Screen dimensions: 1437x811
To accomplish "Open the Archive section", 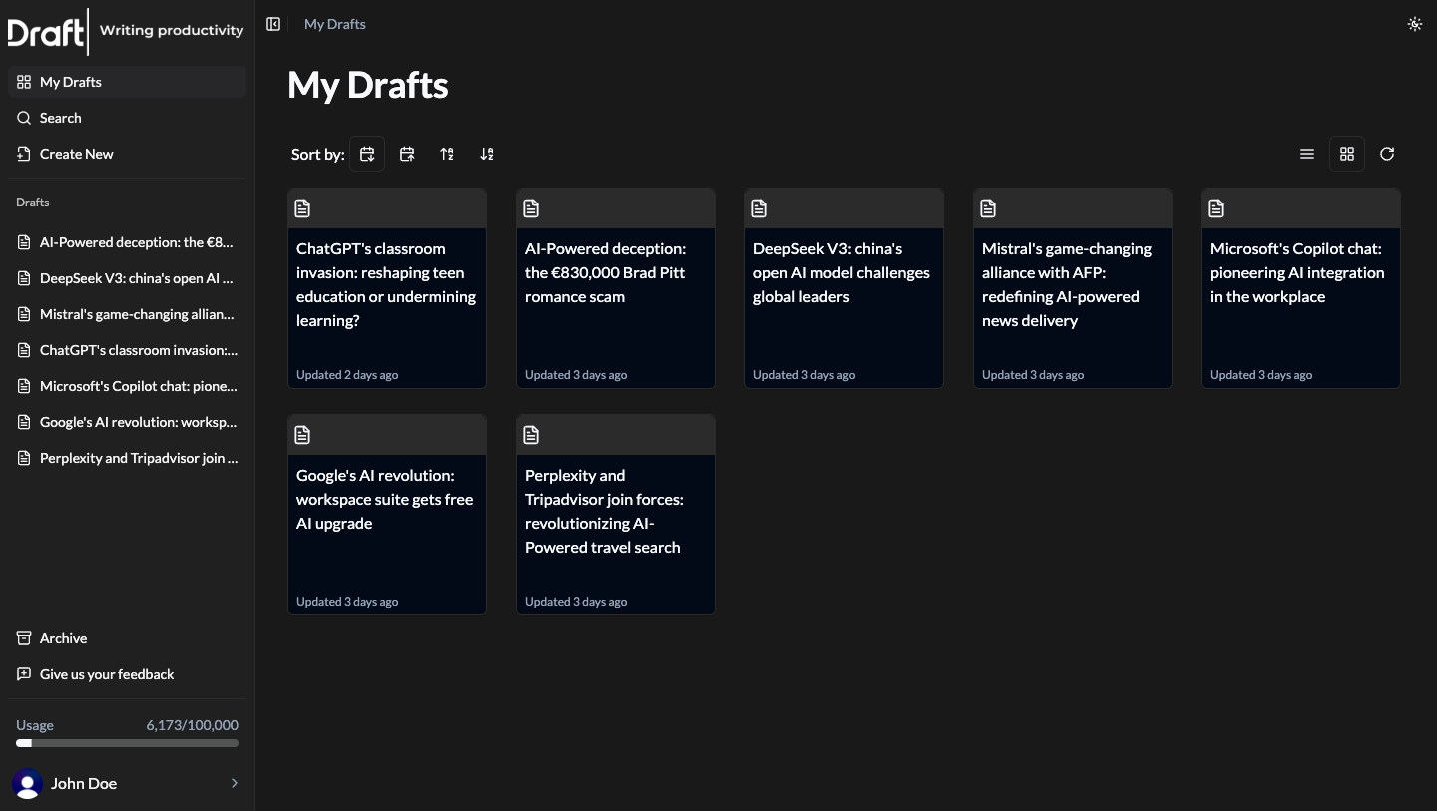I will pos(63,638).
